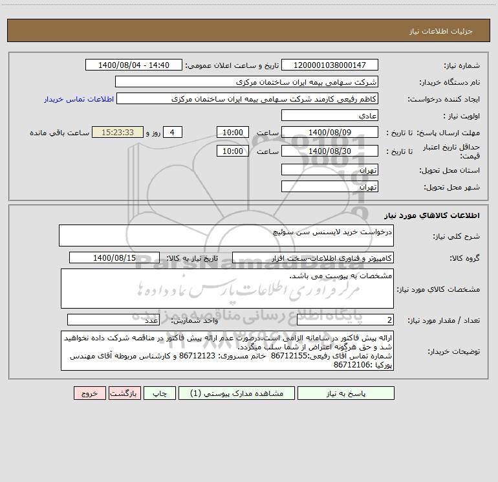Click the response deadline date 1400/08/09
This screenshot has height=482, width=498.
(330, 132)
